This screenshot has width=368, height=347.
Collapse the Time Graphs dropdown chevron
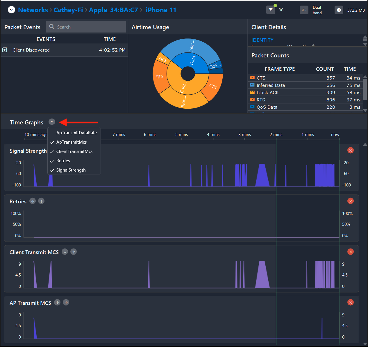click(x=52, y=122)
